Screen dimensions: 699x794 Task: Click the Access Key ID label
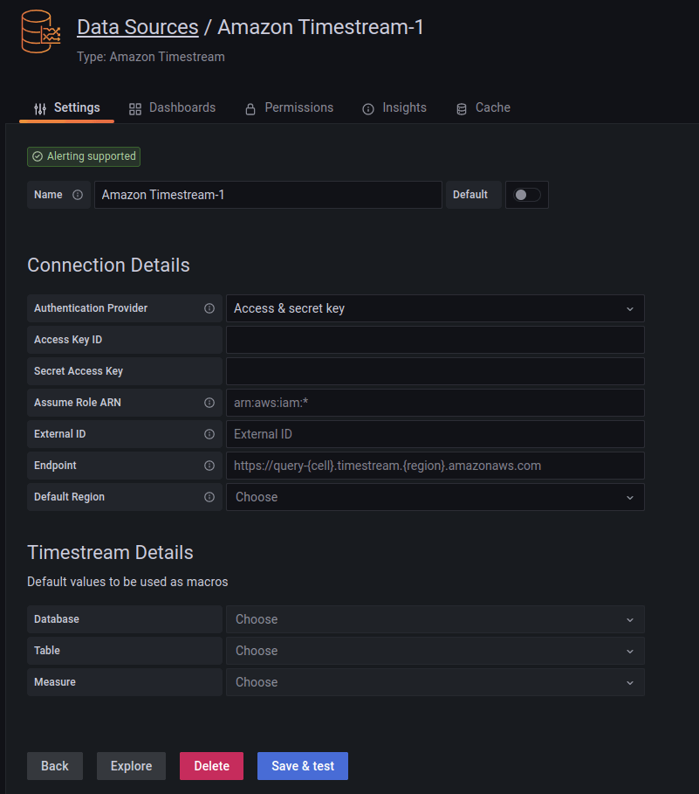pyautogui.click(x=68, y=340)
